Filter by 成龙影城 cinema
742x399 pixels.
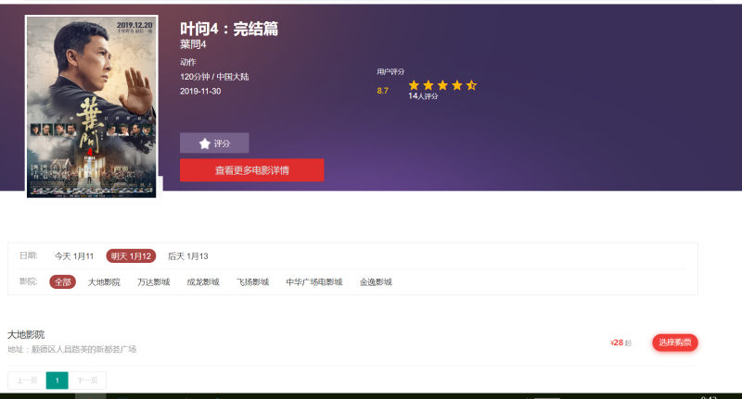[203, 282]
